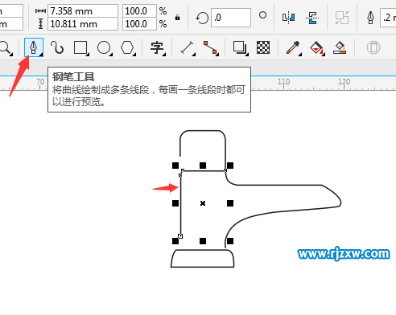Pick the Ellipse tool
This screenshot has height=315, width=396.
click(x=105, y=48)
